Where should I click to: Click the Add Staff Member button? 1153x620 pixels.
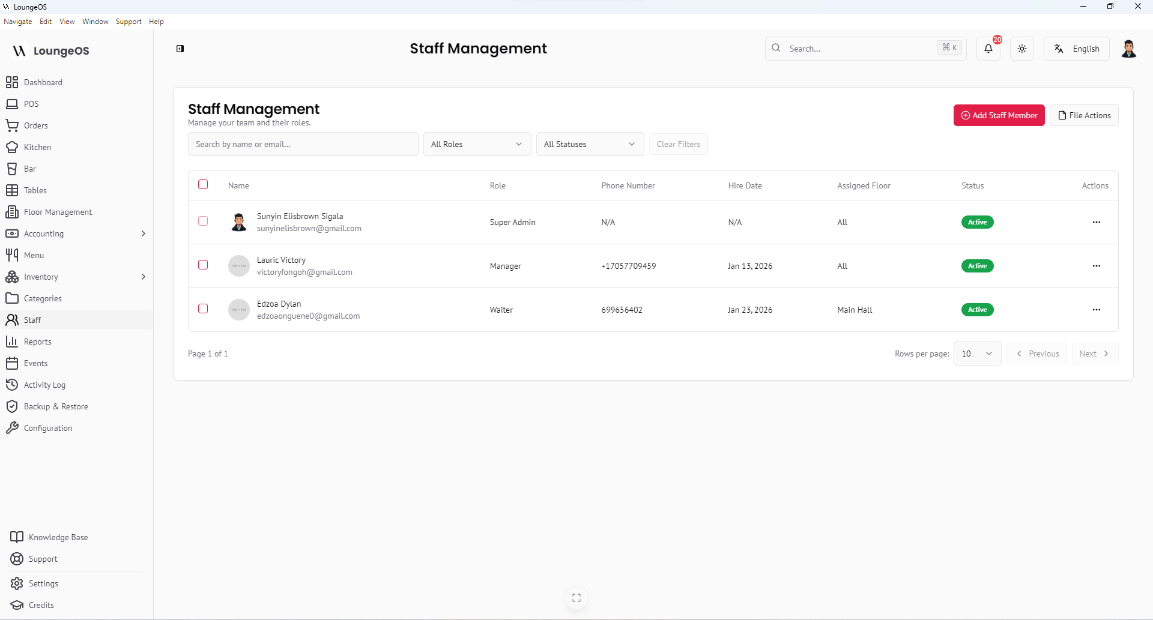[x=999, y=115]
